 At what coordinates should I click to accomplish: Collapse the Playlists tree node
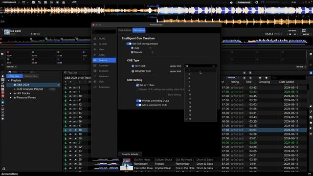click(9, 80)
